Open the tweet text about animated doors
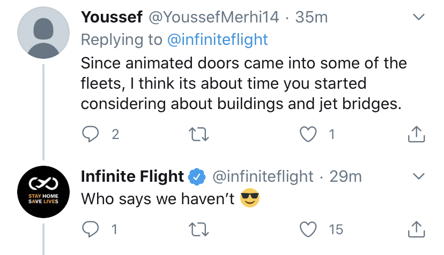Screen dimensions: 444x255 pos(241,83)
